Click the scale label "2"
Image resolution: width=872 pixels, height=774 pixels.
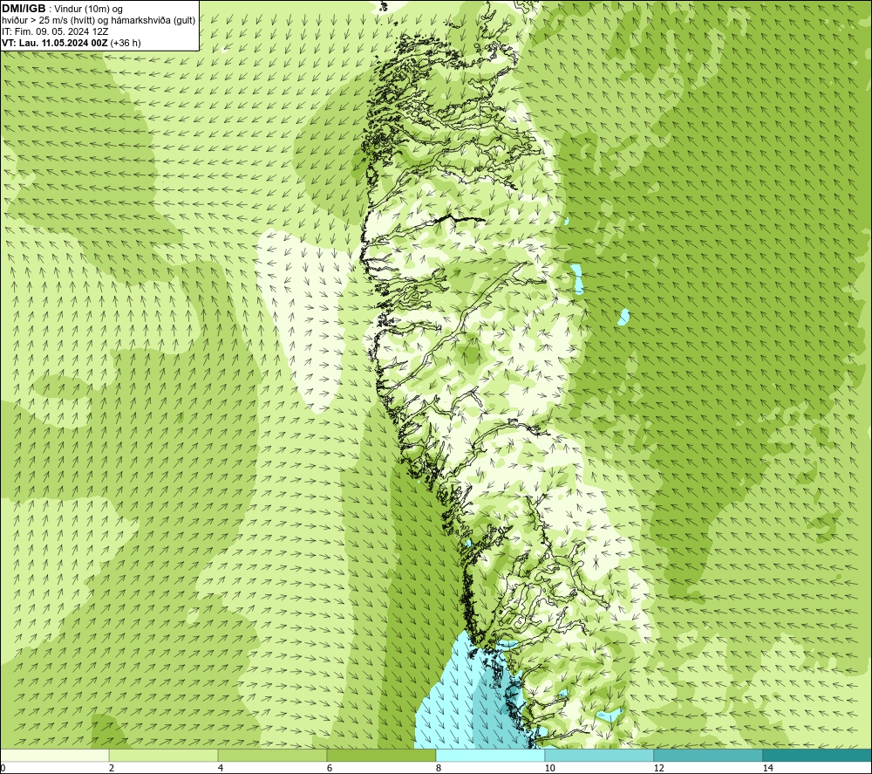[x=112, y=768]
